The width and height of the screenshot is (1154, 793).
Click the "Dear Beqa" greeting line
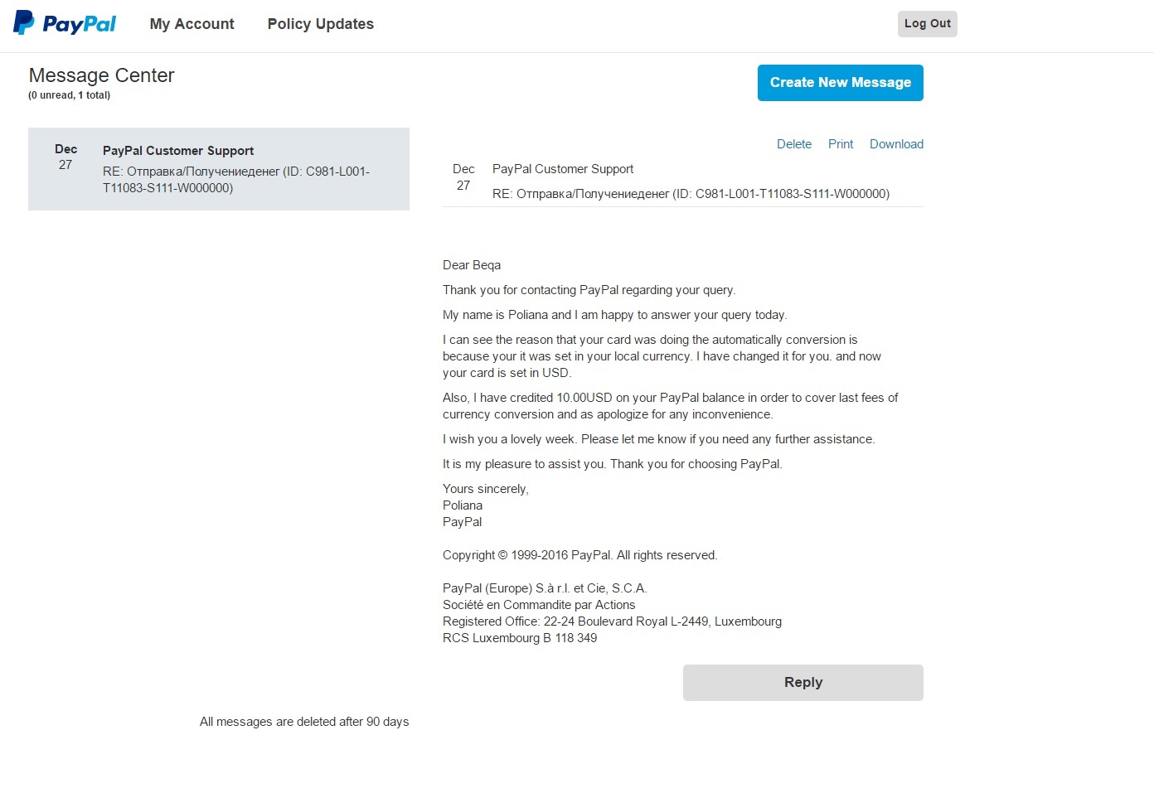tap(472, 265)
